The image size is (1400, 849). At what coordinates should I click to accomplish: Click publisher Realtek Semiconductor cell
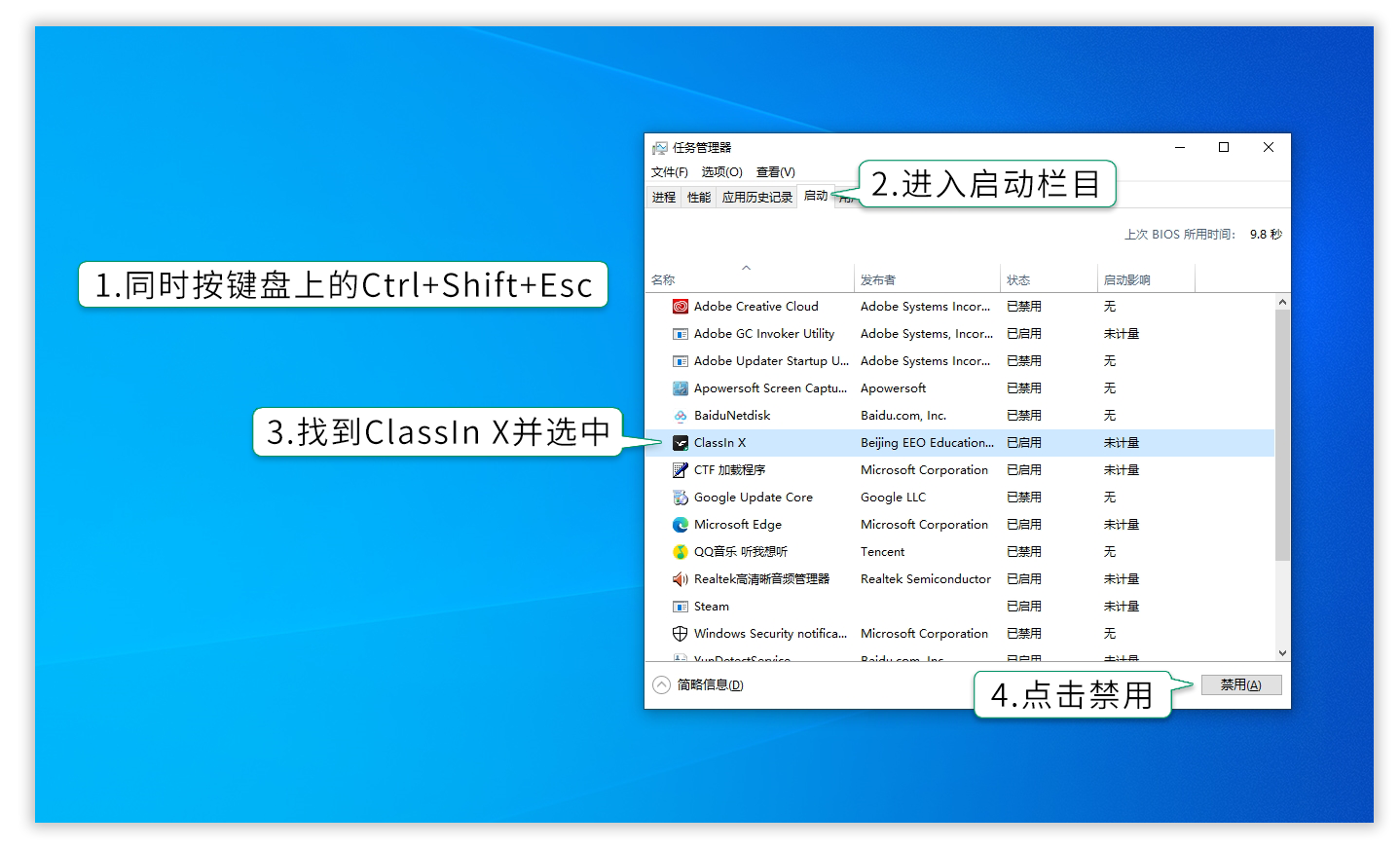(x=926, y=579)
